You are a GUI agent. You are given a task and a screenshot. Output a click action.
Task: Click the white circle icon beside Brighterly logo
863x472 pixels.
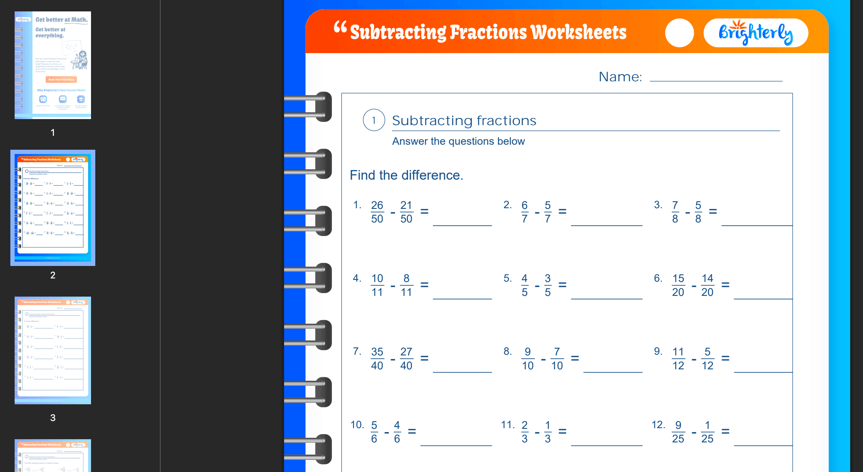click(680, 32)
